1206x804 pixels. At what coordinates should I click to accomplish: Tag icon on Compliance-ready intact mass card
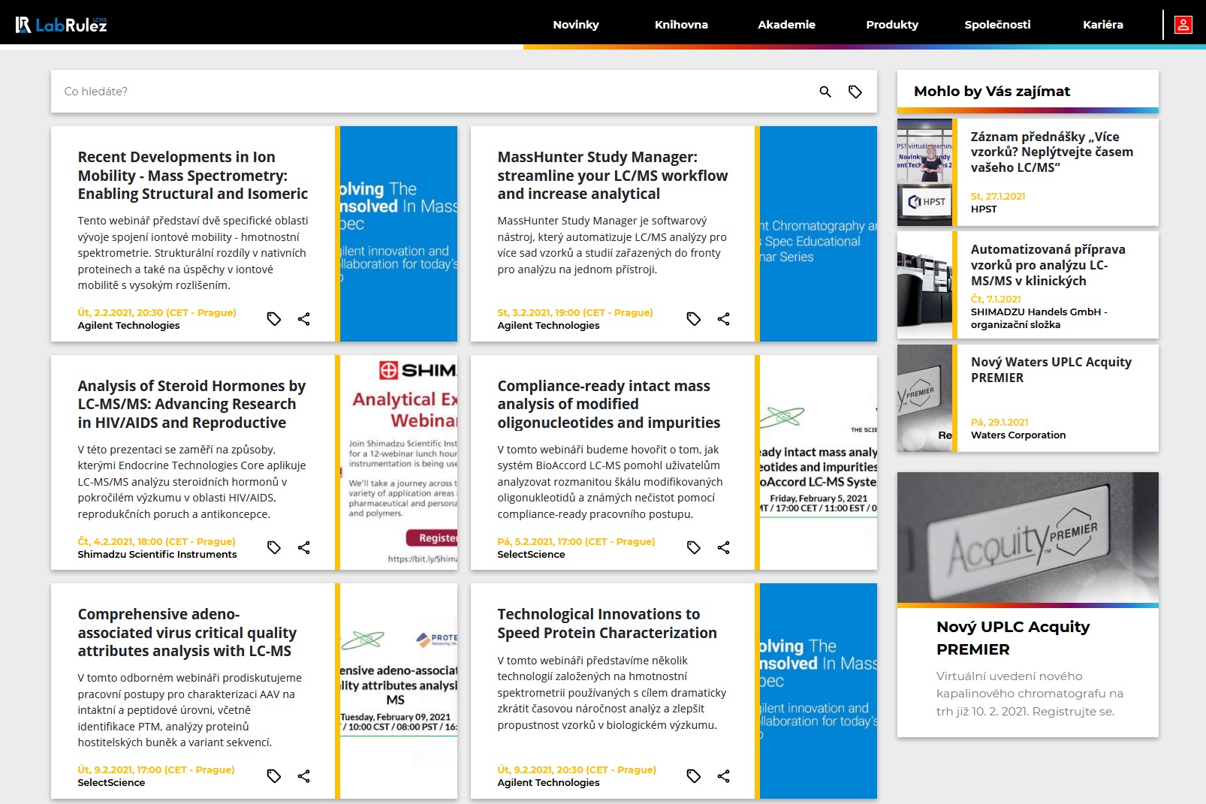point(694,547)
